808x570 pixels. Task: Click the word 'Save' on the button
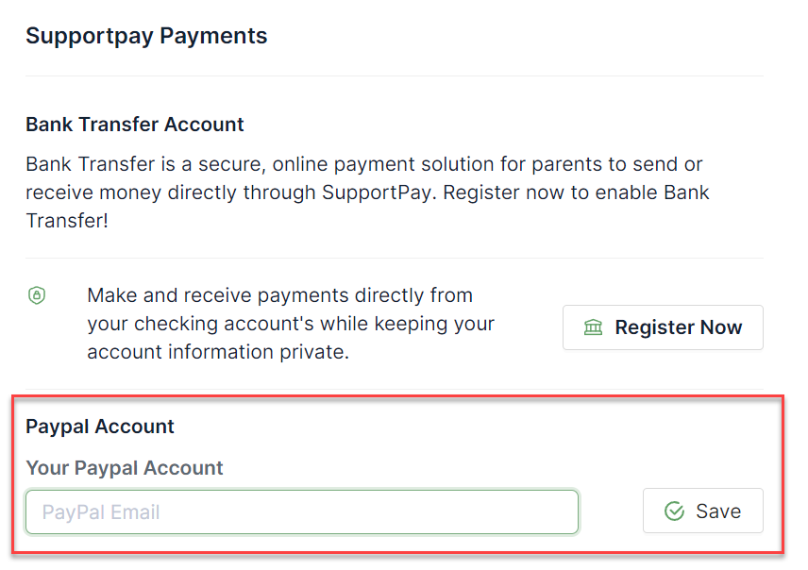718,511
